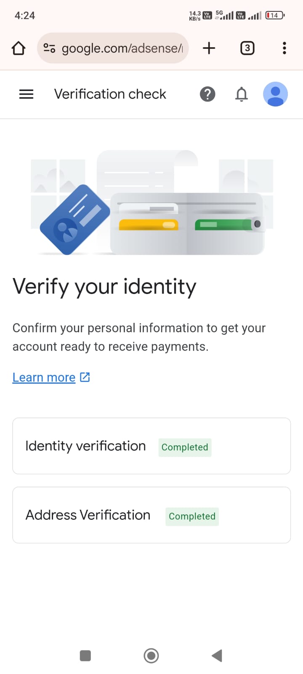303x674 pixels.
Task: Open the Google account avatar
Action: coord(275,94)
